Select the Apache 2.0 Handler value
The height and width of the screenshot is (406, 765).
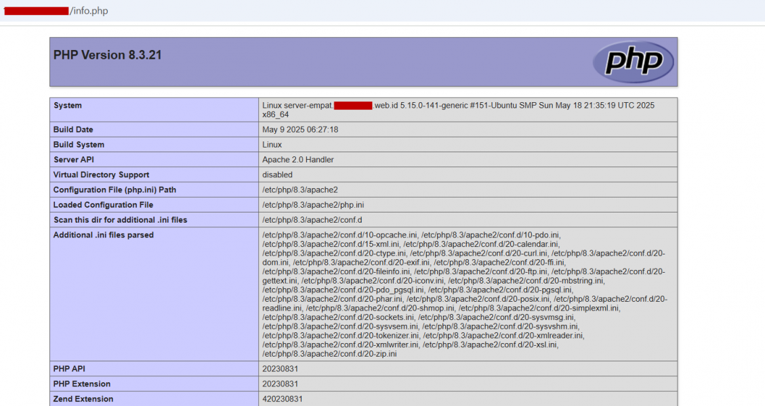pos(298,160)
